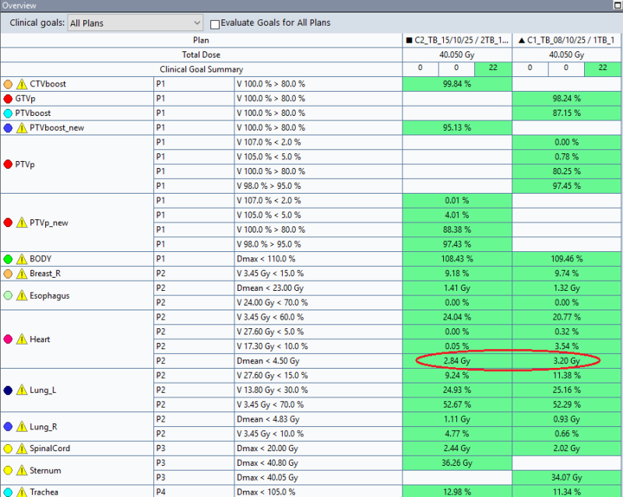The height and width of the screenshot is (497, 623).
Task: Click the warning icon beside CTVboost
Action: [x=22, y=84]
